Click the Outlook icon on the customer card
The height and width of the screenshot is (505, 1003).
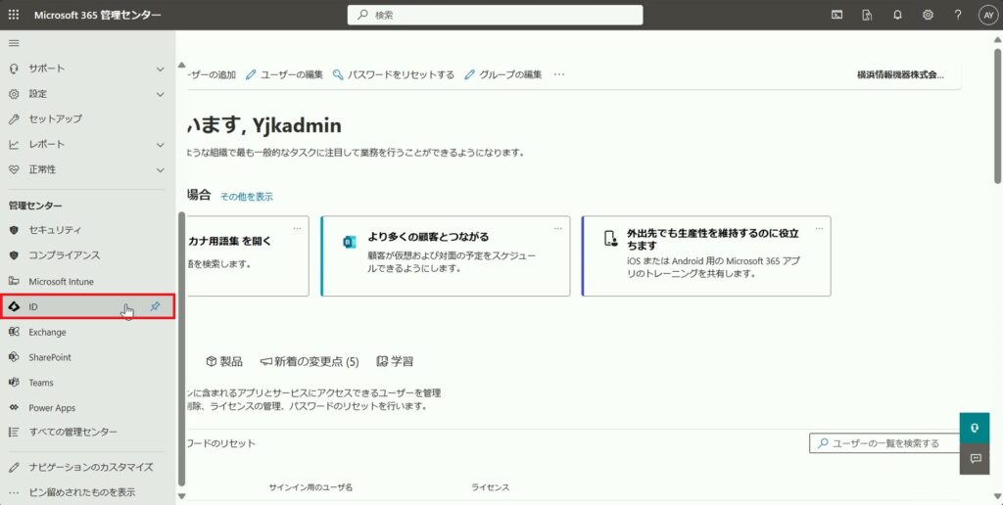point(350,242)
